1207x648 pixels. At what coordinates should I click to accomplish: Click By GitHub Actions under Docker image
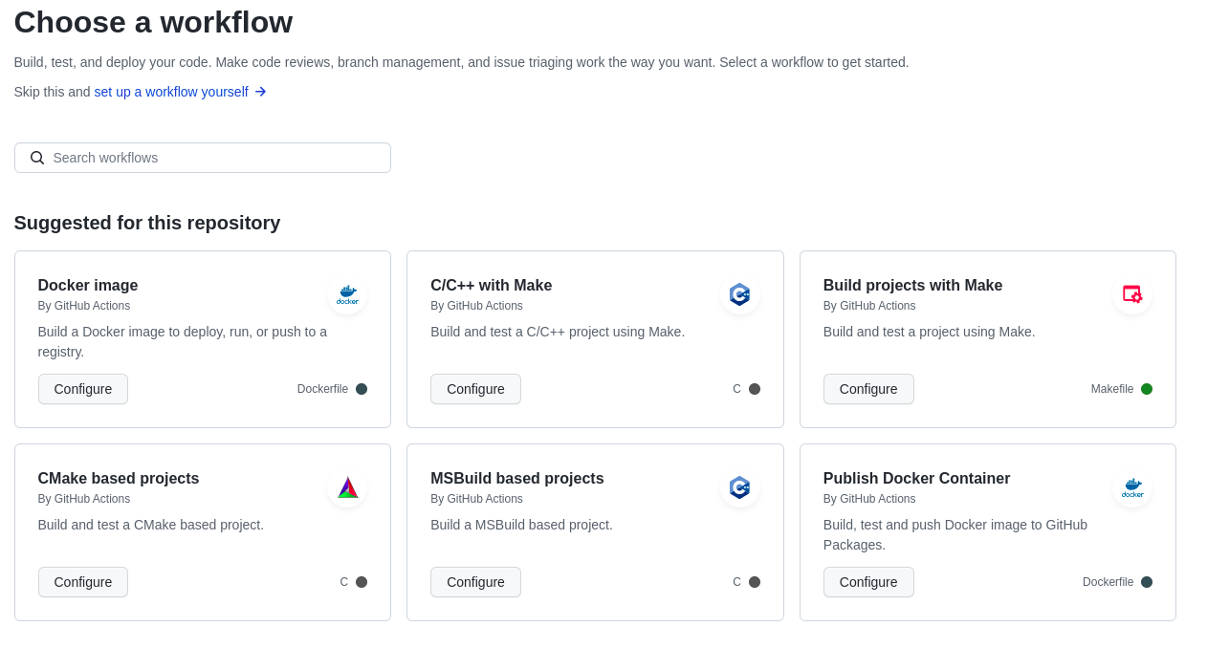(84, 306)
